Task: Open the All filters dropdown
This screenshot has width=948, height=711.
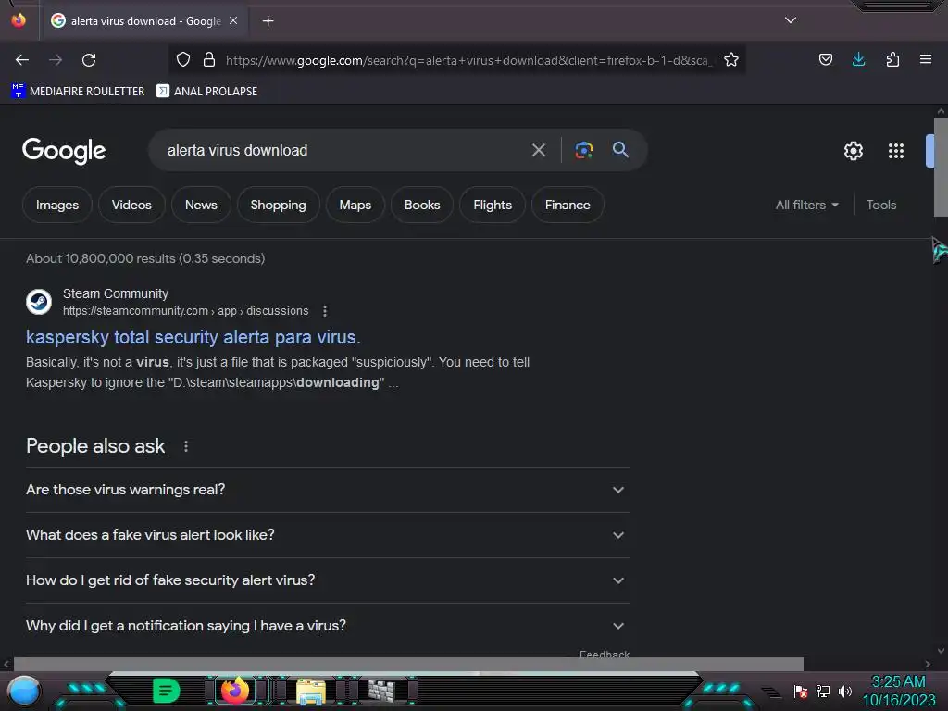Action: pos(806,205)
